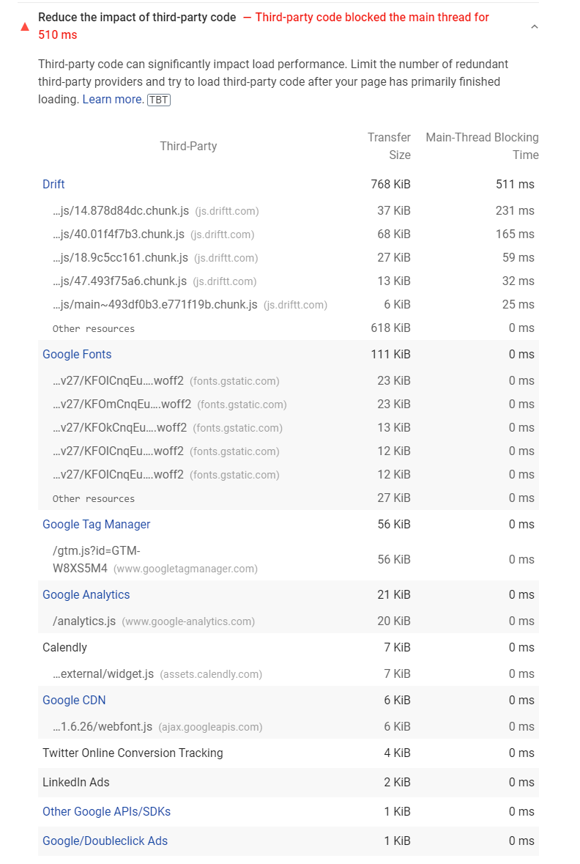Click the 47.493f75a6.chunk.js resource row
The width and height of the screenshot is (580, 864).
tap(288, 281)
